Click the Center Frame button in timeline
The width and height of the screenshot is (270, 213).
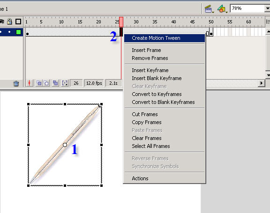tap(30, 83)
